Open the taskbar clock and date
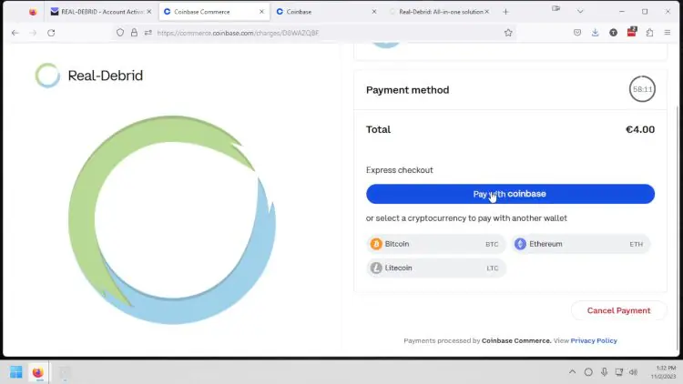This screenshot has width=683, height=384. click(663, 372)
